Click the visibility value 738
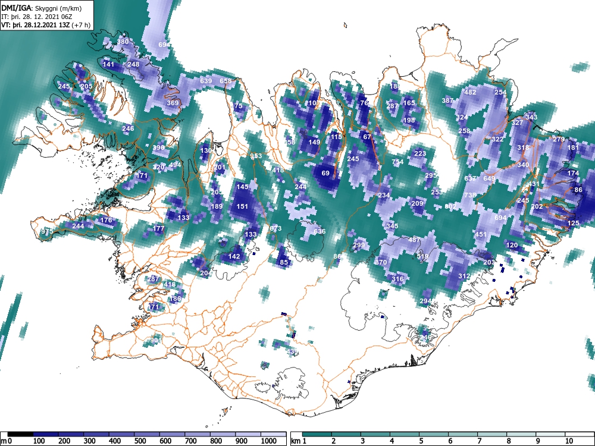Image resolution: width=595 pixels, height=446 pixels. (470, 195)
